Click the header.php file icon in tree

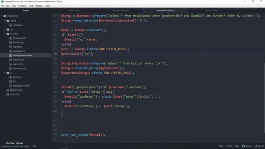tap(10, 43)
